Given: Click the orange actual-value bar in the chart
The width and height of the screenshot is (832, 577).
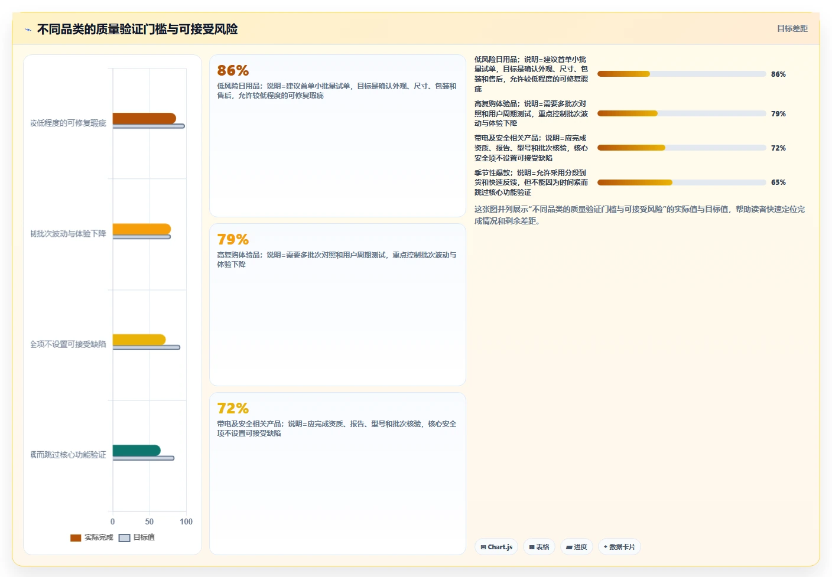Looking at the screenshot, I should tap(142, 229).
